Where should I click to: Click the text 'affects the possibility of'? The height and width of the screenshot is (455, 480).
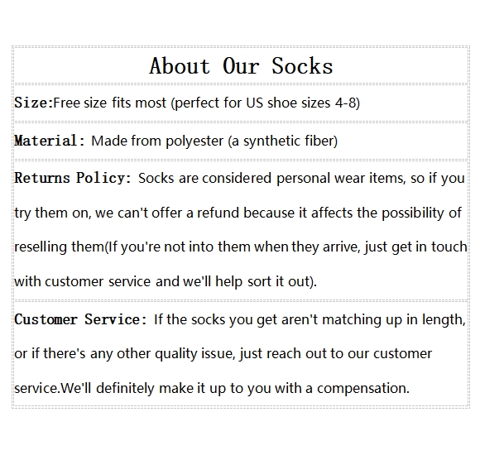tap(386, 213)
